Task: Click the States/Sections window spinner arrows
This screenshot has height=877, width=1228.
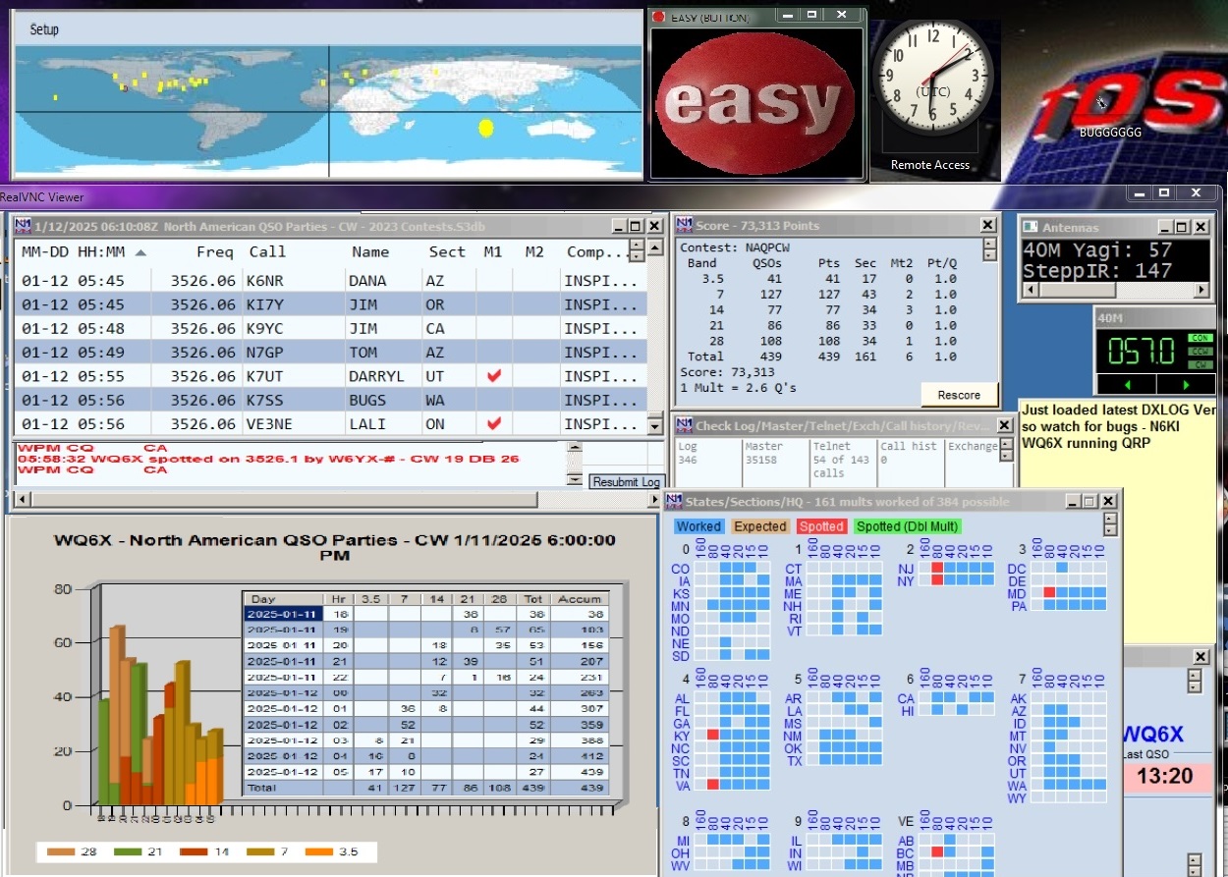Action: [x=1111, y=524]
